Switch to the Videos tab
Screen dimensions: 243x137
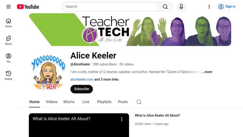point(52,102)
